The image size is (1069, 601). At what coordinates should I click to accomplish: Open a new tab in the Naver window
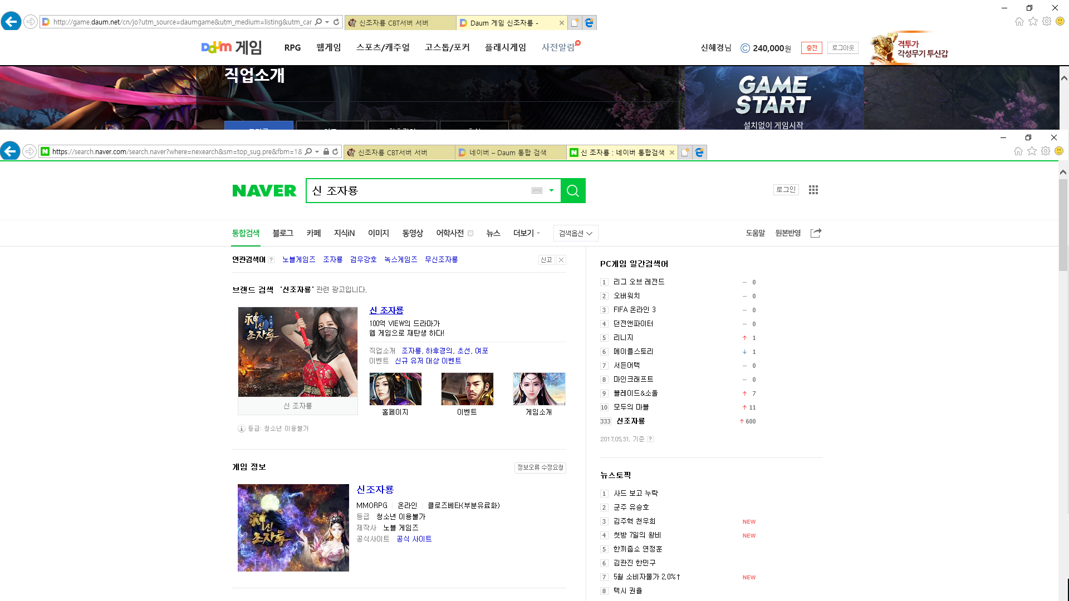(x=685, y=152)
